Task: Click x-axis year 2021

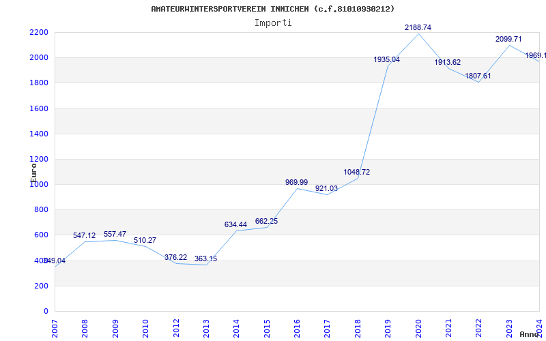Action: pos(448,328)
